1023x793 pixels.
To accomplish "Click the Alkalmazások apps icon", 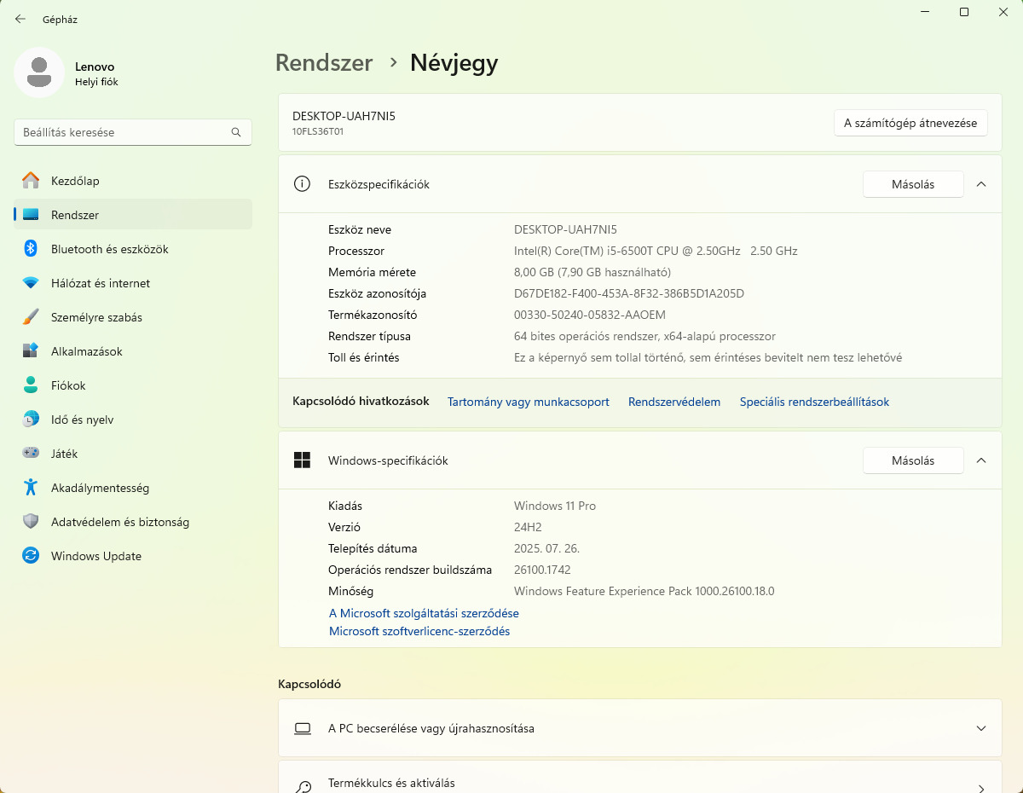I will pyautogui.click(x=31, y=351).
